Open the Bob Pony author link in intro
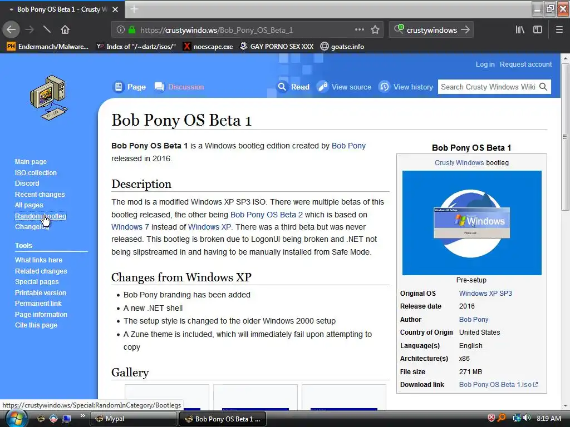This screenshot has width=570, height=427. tap(348, 146)
